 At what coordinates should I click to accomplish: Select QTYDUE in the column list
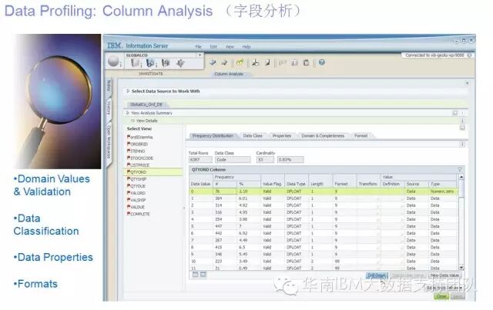(x=136, y=186)
